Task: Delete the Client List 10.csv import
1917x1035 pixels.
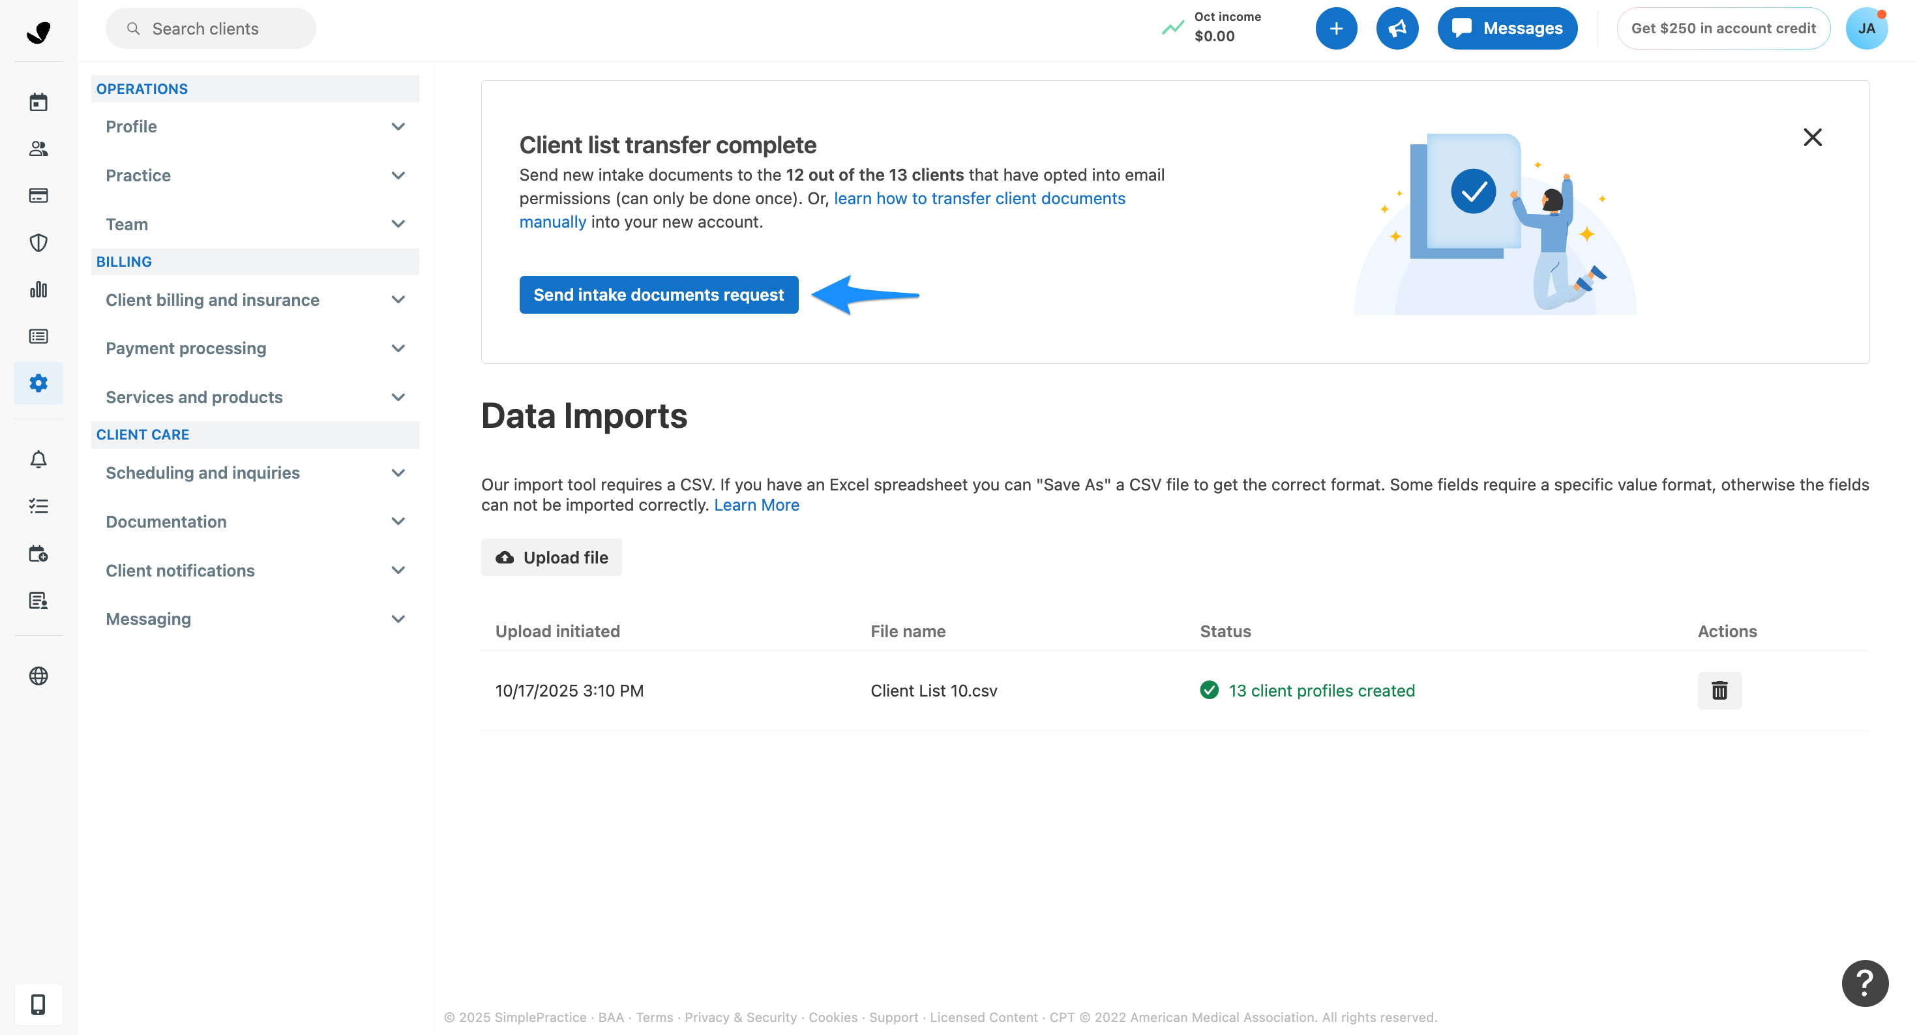Action: click(x=1719, y=691)
